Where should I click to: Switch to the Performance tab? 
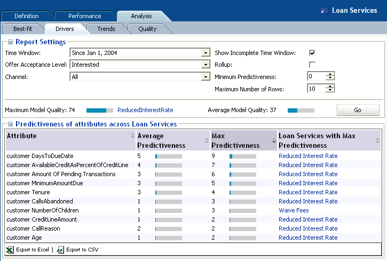pyautogui.click(x=84, y=17)
